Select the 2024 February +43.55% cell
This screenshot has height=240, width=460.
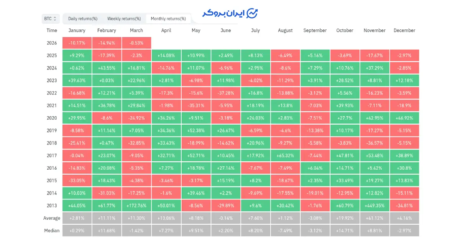click(107, 68)
